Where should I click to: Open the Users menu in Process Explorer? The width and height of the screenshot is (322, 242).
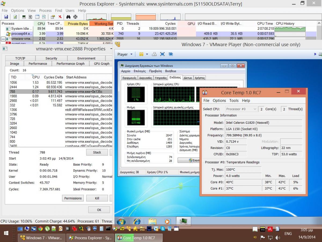click(70, 10)
